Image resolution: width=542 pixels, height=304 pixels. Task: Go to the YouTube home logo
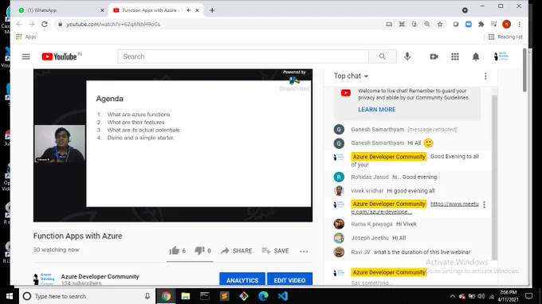coord(60,57)
